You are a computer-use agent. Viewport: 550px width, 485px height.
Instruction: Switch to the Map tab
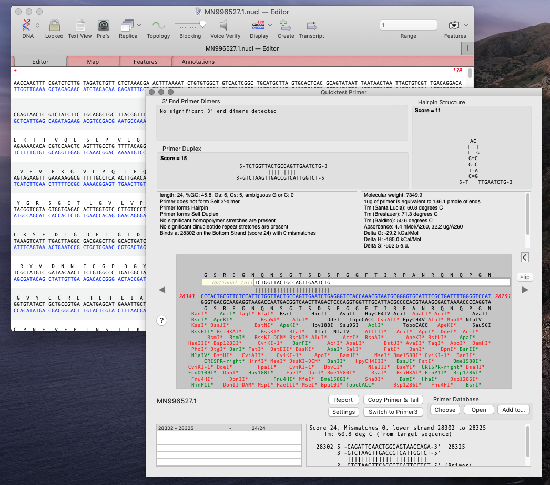93,61
